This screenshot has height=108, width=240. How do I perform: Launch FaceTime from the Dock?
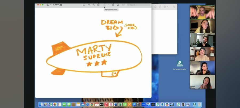(x=64, y=105)
